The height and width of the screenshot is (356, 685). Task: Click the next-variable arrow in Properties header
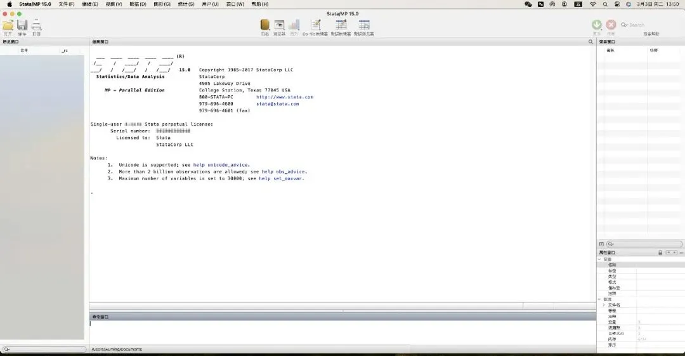point(674,253)
